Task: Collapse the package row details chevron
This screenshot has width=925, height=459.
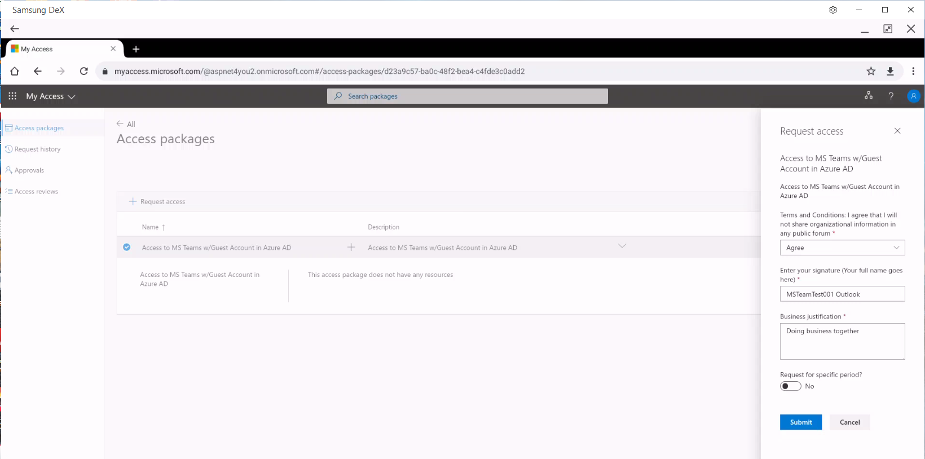Action: [622, 246]
